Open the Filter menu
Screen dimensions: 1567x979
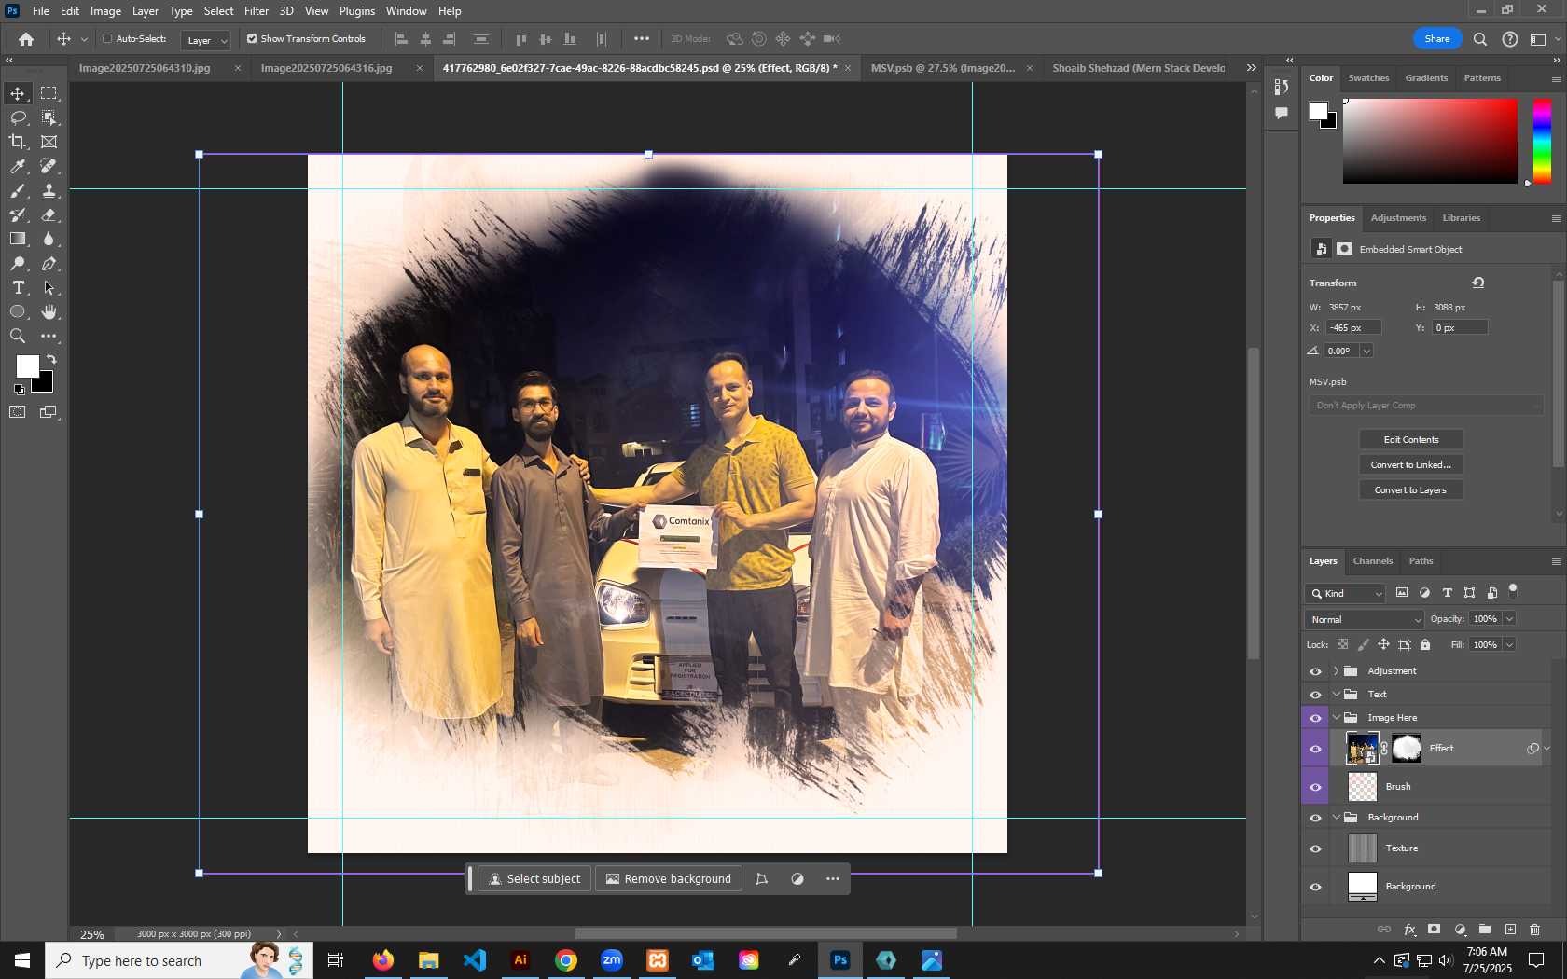click(257, 11)
